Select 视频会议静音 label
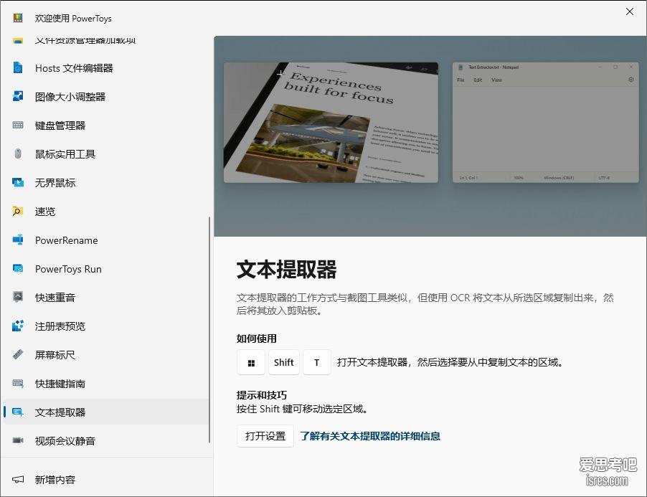The width and height of the screenshot is (647, 497). tap(65, 441)
